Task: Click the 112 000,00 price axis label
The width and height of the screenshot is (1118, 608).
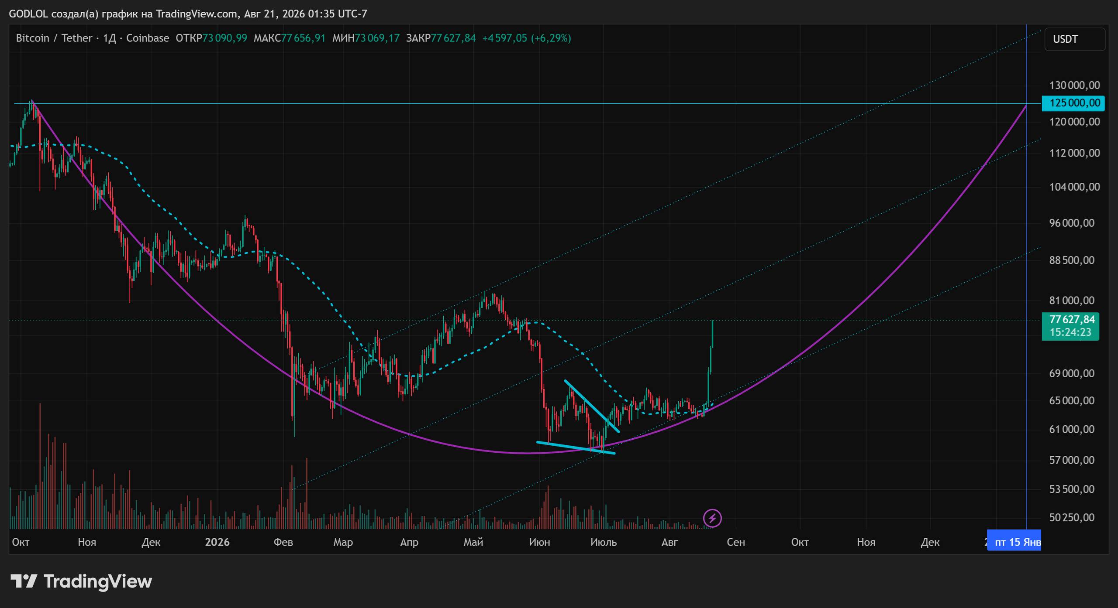Action: (1075, 153)
